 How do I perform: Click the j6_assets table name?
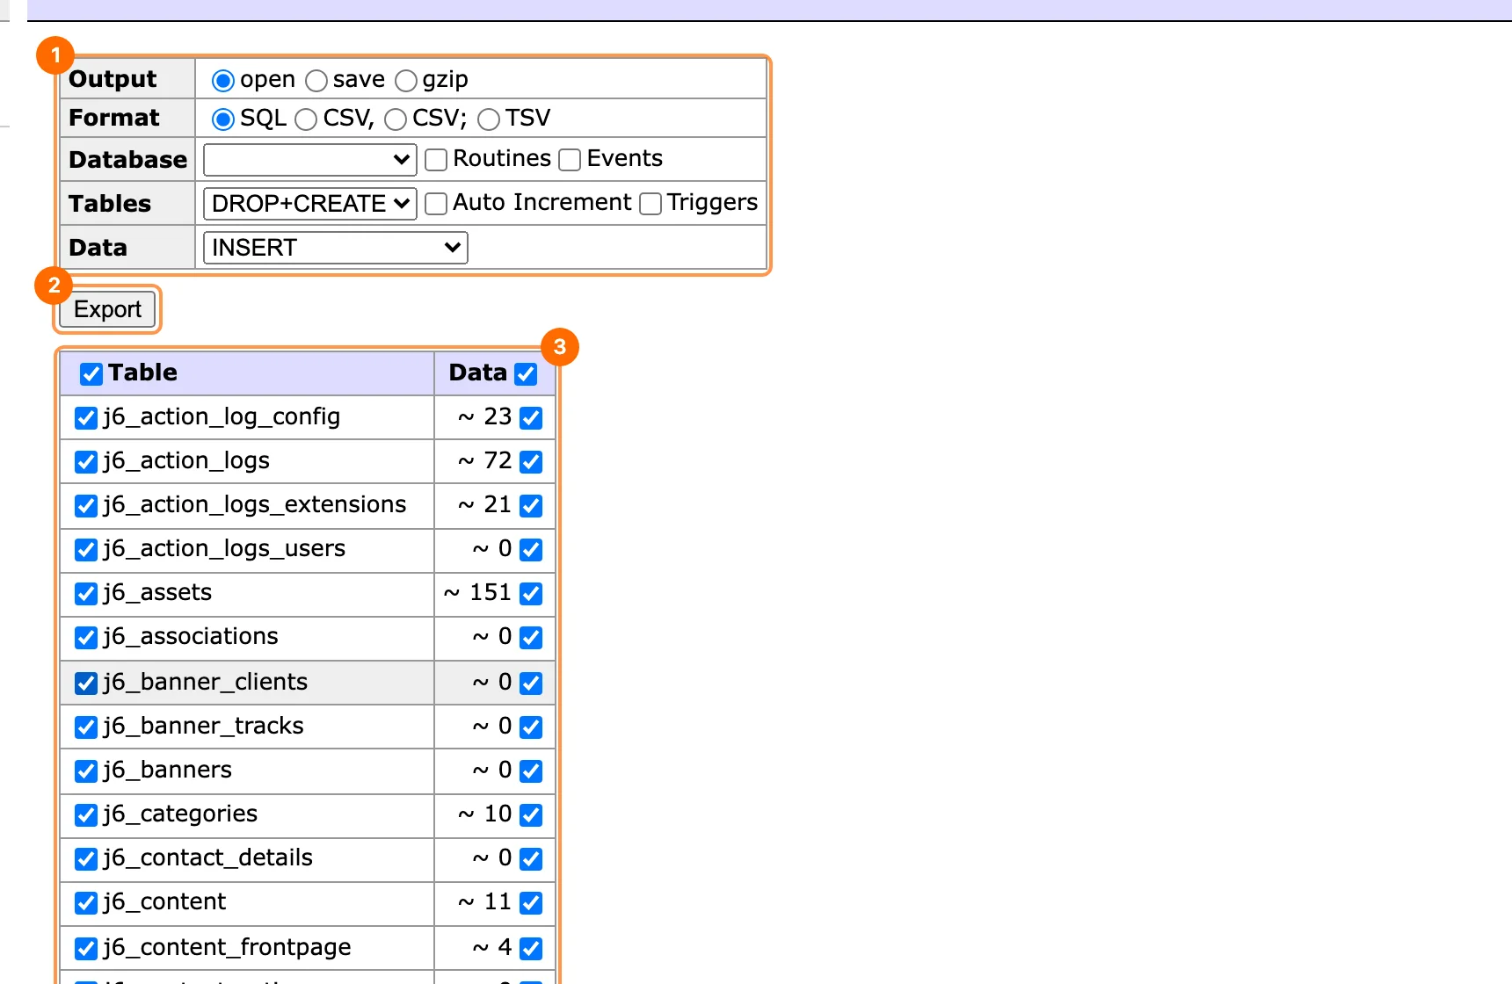pyautogui.click(x=157, y=592)
